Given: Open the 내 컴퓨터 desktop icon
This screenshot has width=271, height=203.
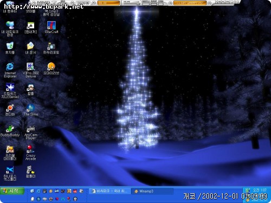Looking at the screenshot, I should click(x=10, y=7).
